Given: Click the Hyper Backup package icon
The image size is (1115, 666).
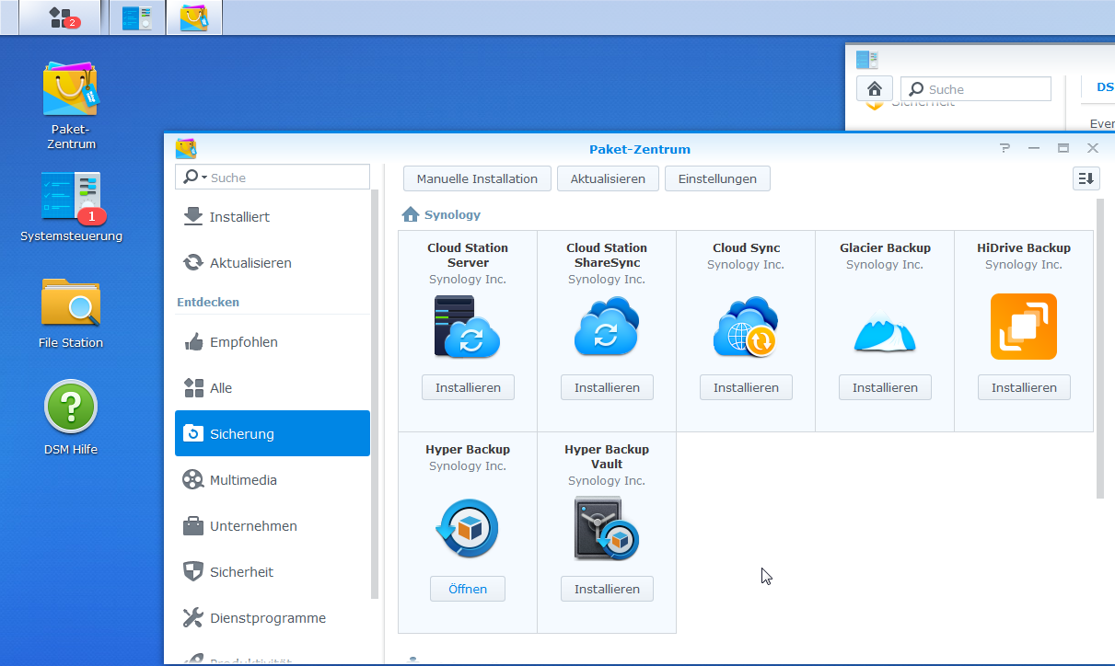Looking at the screenshot, I should coord(468,529).
